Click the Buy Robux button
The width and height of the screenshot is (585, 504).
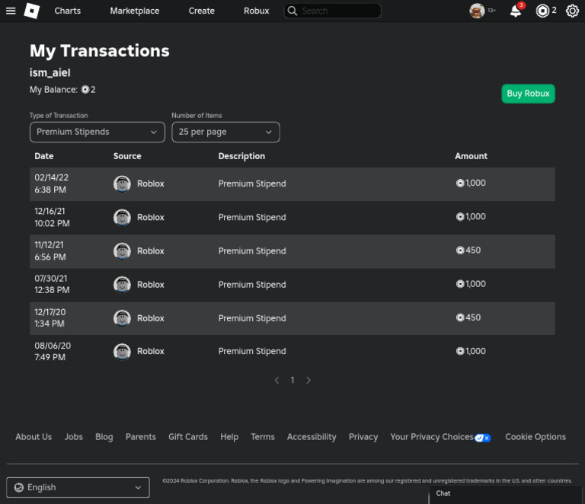(529, 94)
